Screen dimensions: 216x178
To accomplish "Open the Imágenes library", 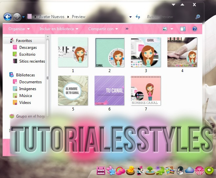I will (x=28, y=89).
